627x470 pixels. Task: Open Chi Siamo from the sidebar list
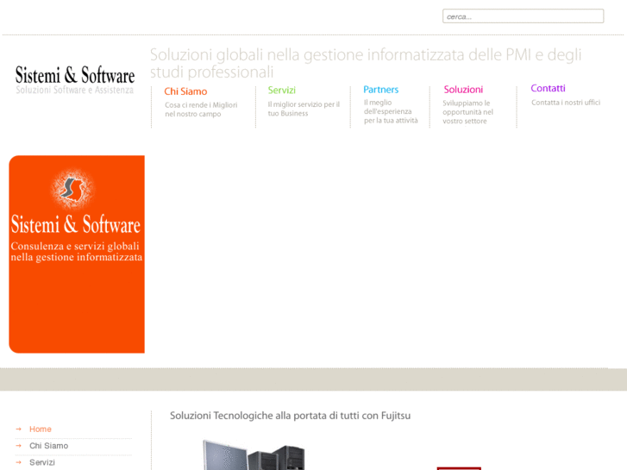pyautogui.click(x=48, y=446)
